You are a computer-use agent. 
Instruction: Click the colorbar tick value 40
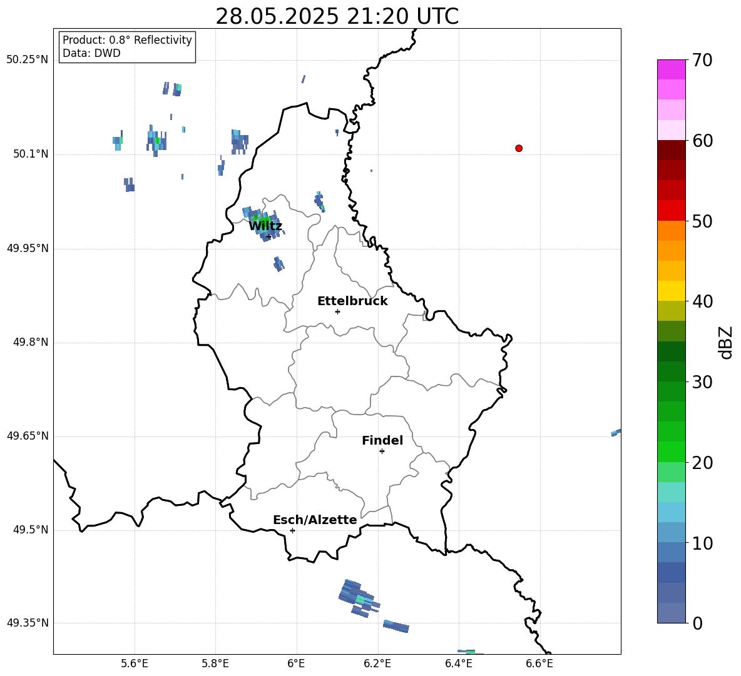coord(702,301)
